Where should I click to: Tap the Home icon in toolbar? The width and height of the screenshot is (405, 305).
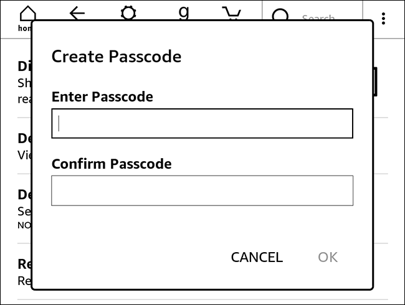click(x=27, y=14)
